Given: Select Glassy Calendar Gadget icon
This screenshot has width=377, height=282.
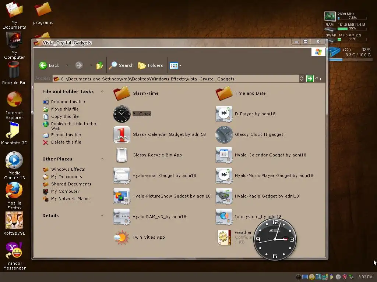Looking at the screenshot, I should (x=121, y=134).
